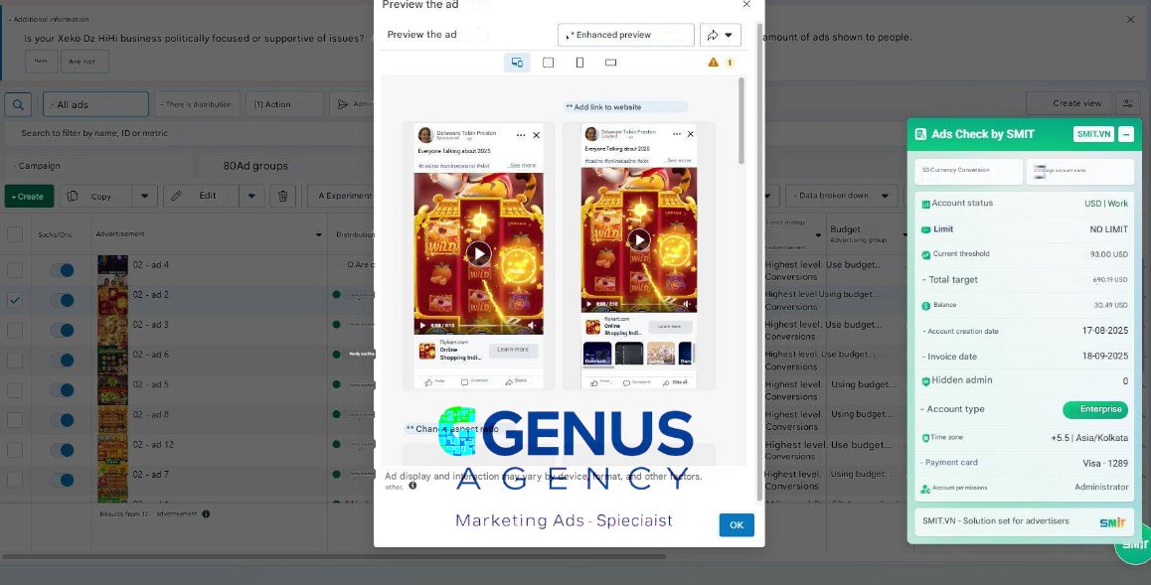Viewport: 1151px width, 585px height.
Task: Click the Share icon under left ad preview
Action: (x=516, y=381)
